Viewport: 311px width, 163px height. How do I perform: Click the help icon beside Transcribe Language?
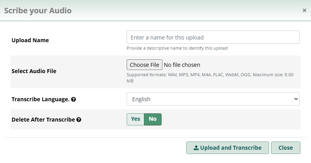(x=74, y=99)
